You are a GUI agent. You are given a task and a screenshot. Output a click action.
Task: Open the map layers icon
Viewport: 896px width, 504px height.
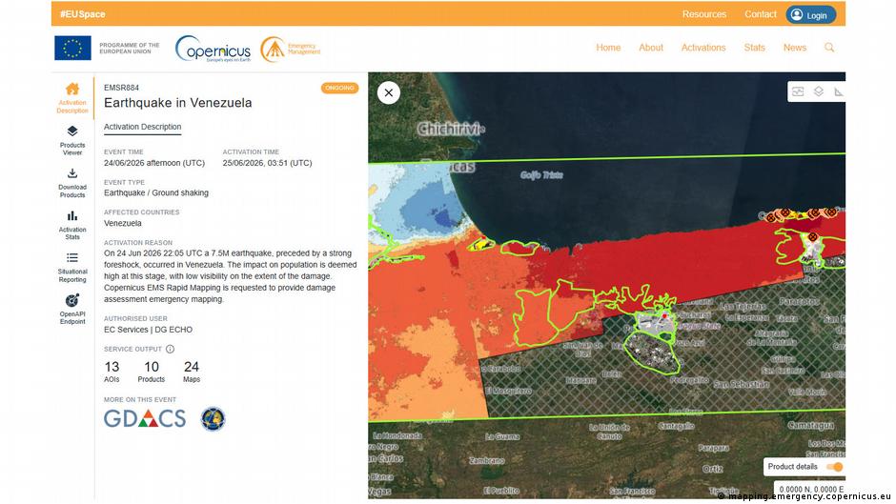818,91
